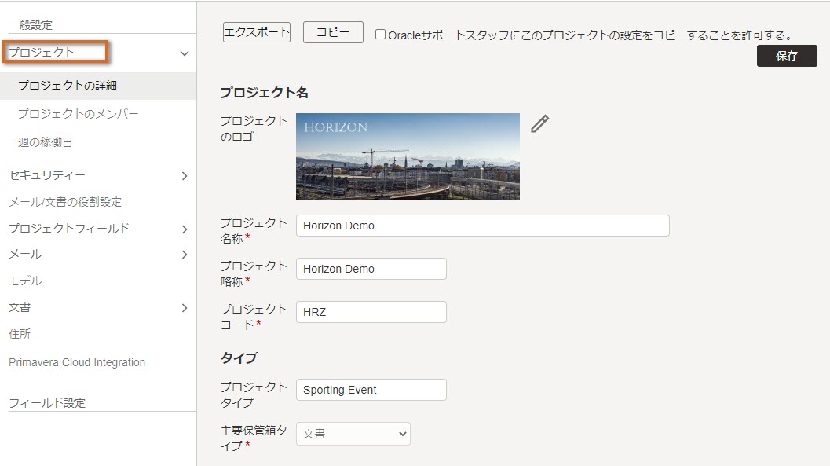Enable the Oracle support staff copy checkbox
830x466 pixels.
click(x=380, y=35)
